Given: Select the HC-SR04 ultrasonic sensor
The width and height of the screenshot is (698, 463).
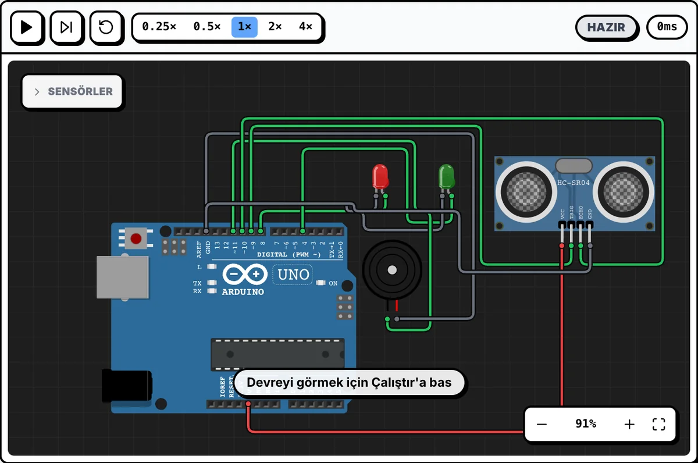Looking at the screenshot, I should [x=574, y=194].
